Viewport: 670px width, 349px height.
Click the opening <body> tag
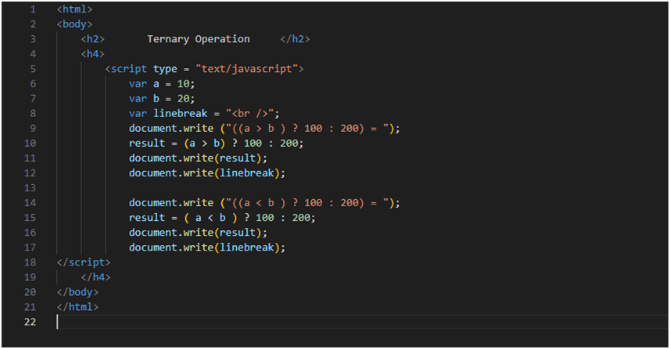coord(74,24)
